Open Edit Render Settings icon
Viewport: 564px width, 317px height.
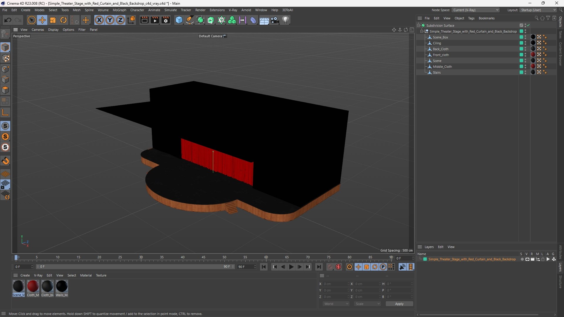click(x=166, y=20)
